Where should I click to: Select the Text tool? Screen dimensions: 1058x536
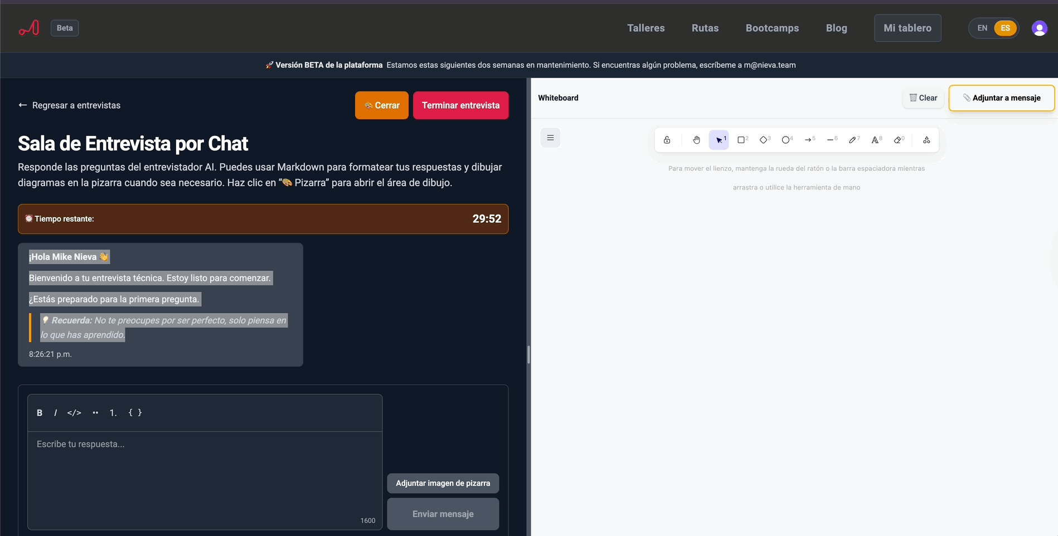(876, 140)
